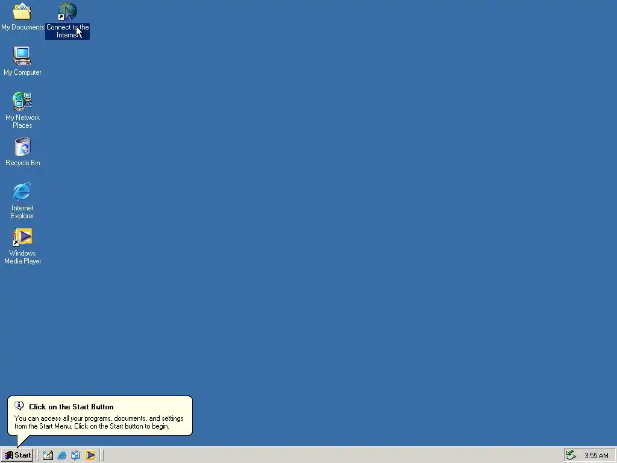
Task: Click the Internet Explorer label text
Action: 22,212
